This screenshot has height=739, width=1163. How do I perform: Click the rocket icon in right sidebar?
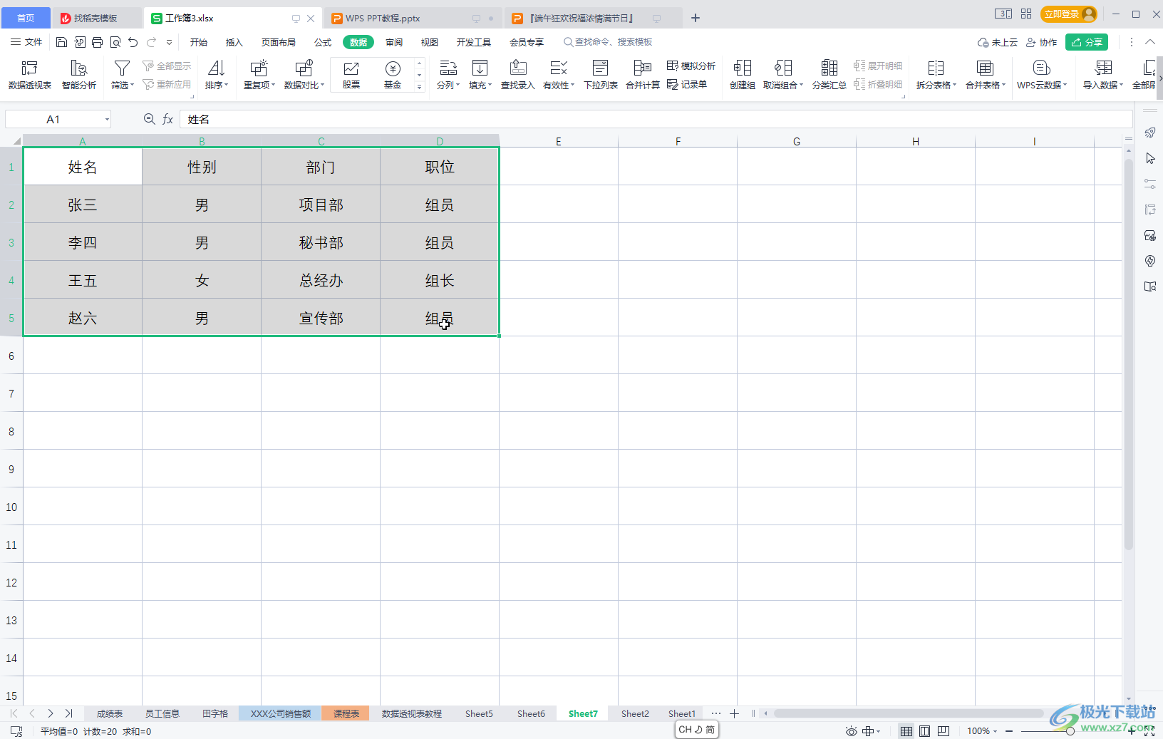coord(1150,133)
